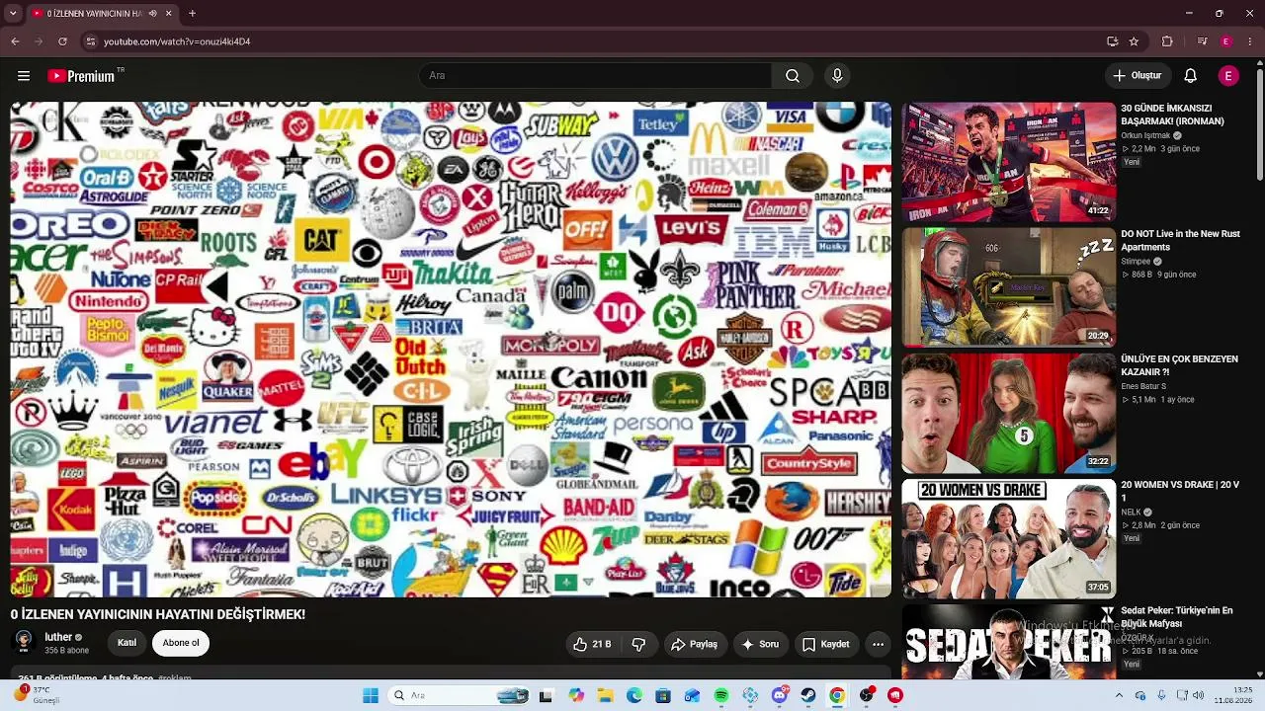Open the Enes Batur S channel link
Screen dimensions: 1265x711
1143,387
